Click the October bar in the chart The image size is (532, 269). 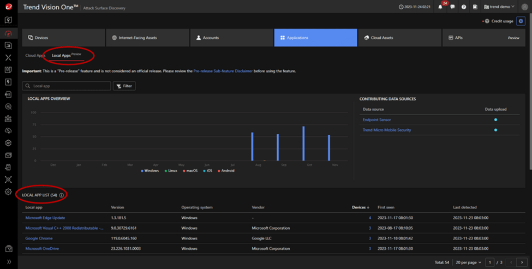303,144
